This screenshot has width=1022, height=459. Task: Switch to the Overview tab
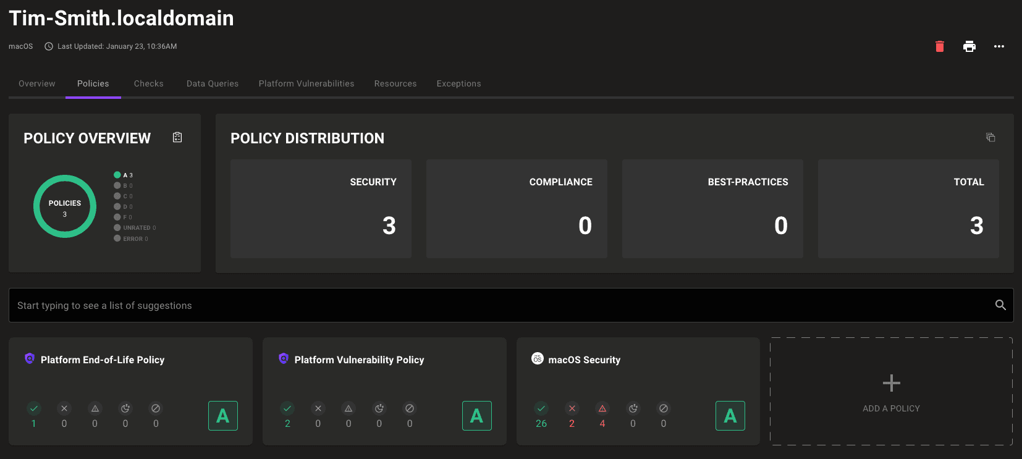[37, 83]
